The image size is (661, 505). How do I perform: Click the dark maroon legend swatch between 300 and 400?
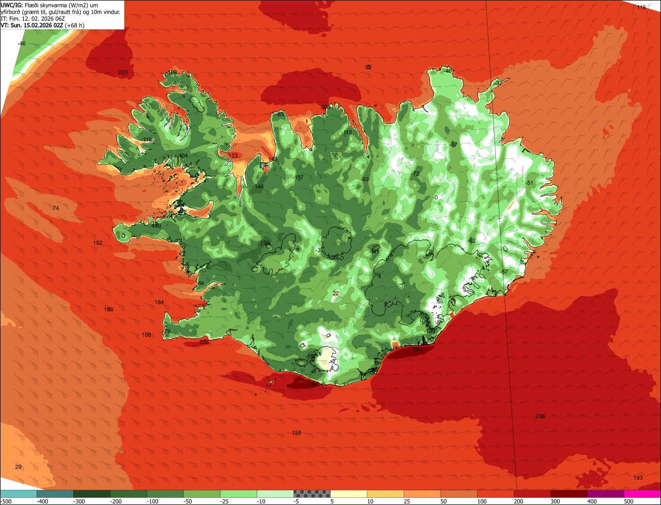[x=569, y=494]
